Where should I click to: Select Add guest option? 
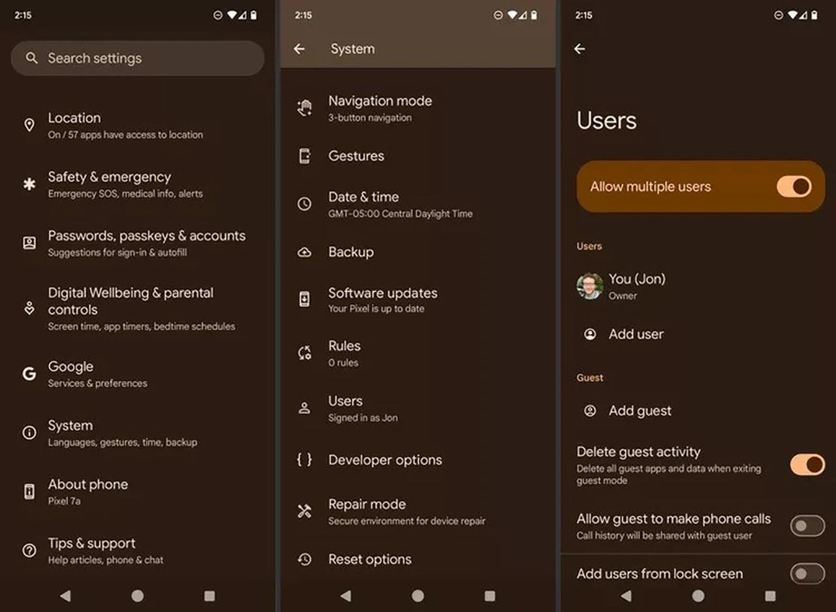point(698,411)
